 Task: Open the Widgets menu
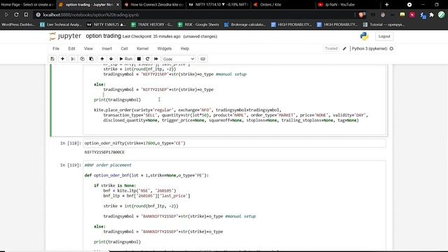click(x=164, y=48)
